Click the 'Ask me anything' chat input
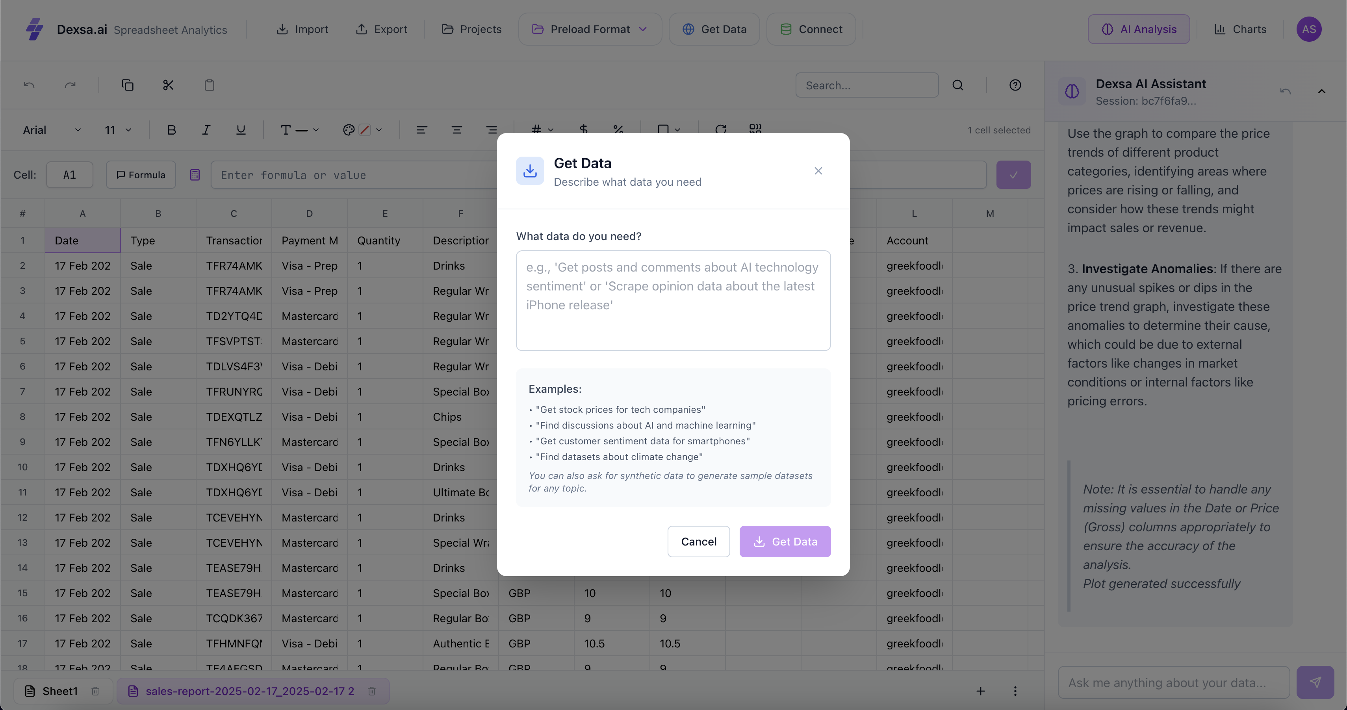The height and width of the screenshot is (710, 1347). [1174, 682]
